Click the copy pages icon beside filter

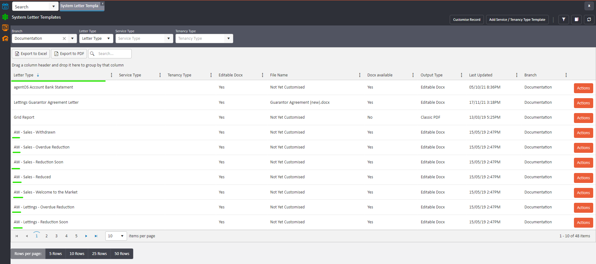pos(576,20)
